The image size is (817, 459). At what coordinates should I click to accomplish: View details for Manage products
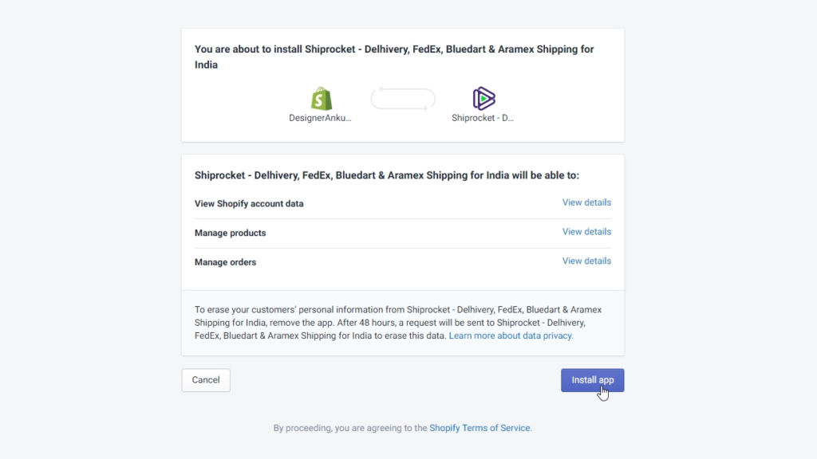click(586, 232)
